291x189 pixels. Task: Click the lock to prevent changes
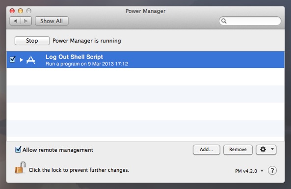pos(20,167)
